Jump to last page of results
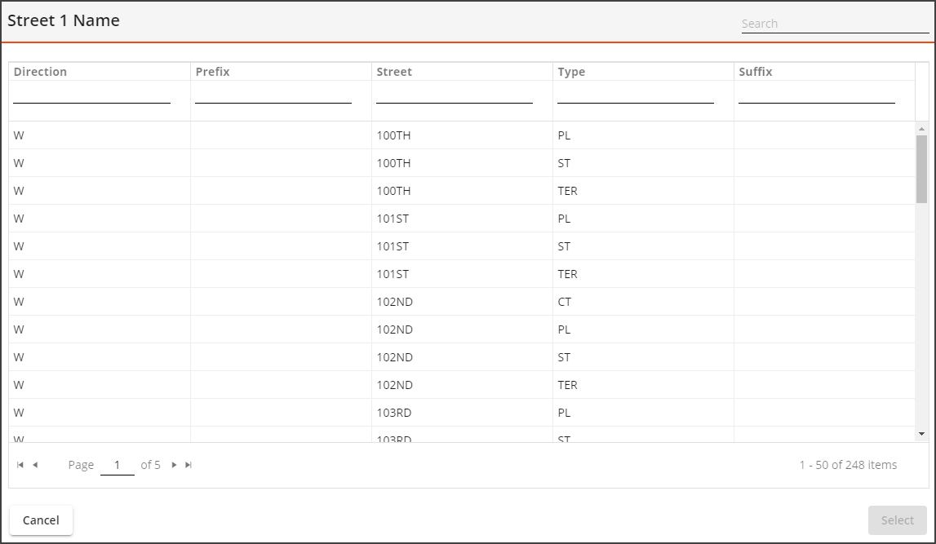 pos(189,465)
